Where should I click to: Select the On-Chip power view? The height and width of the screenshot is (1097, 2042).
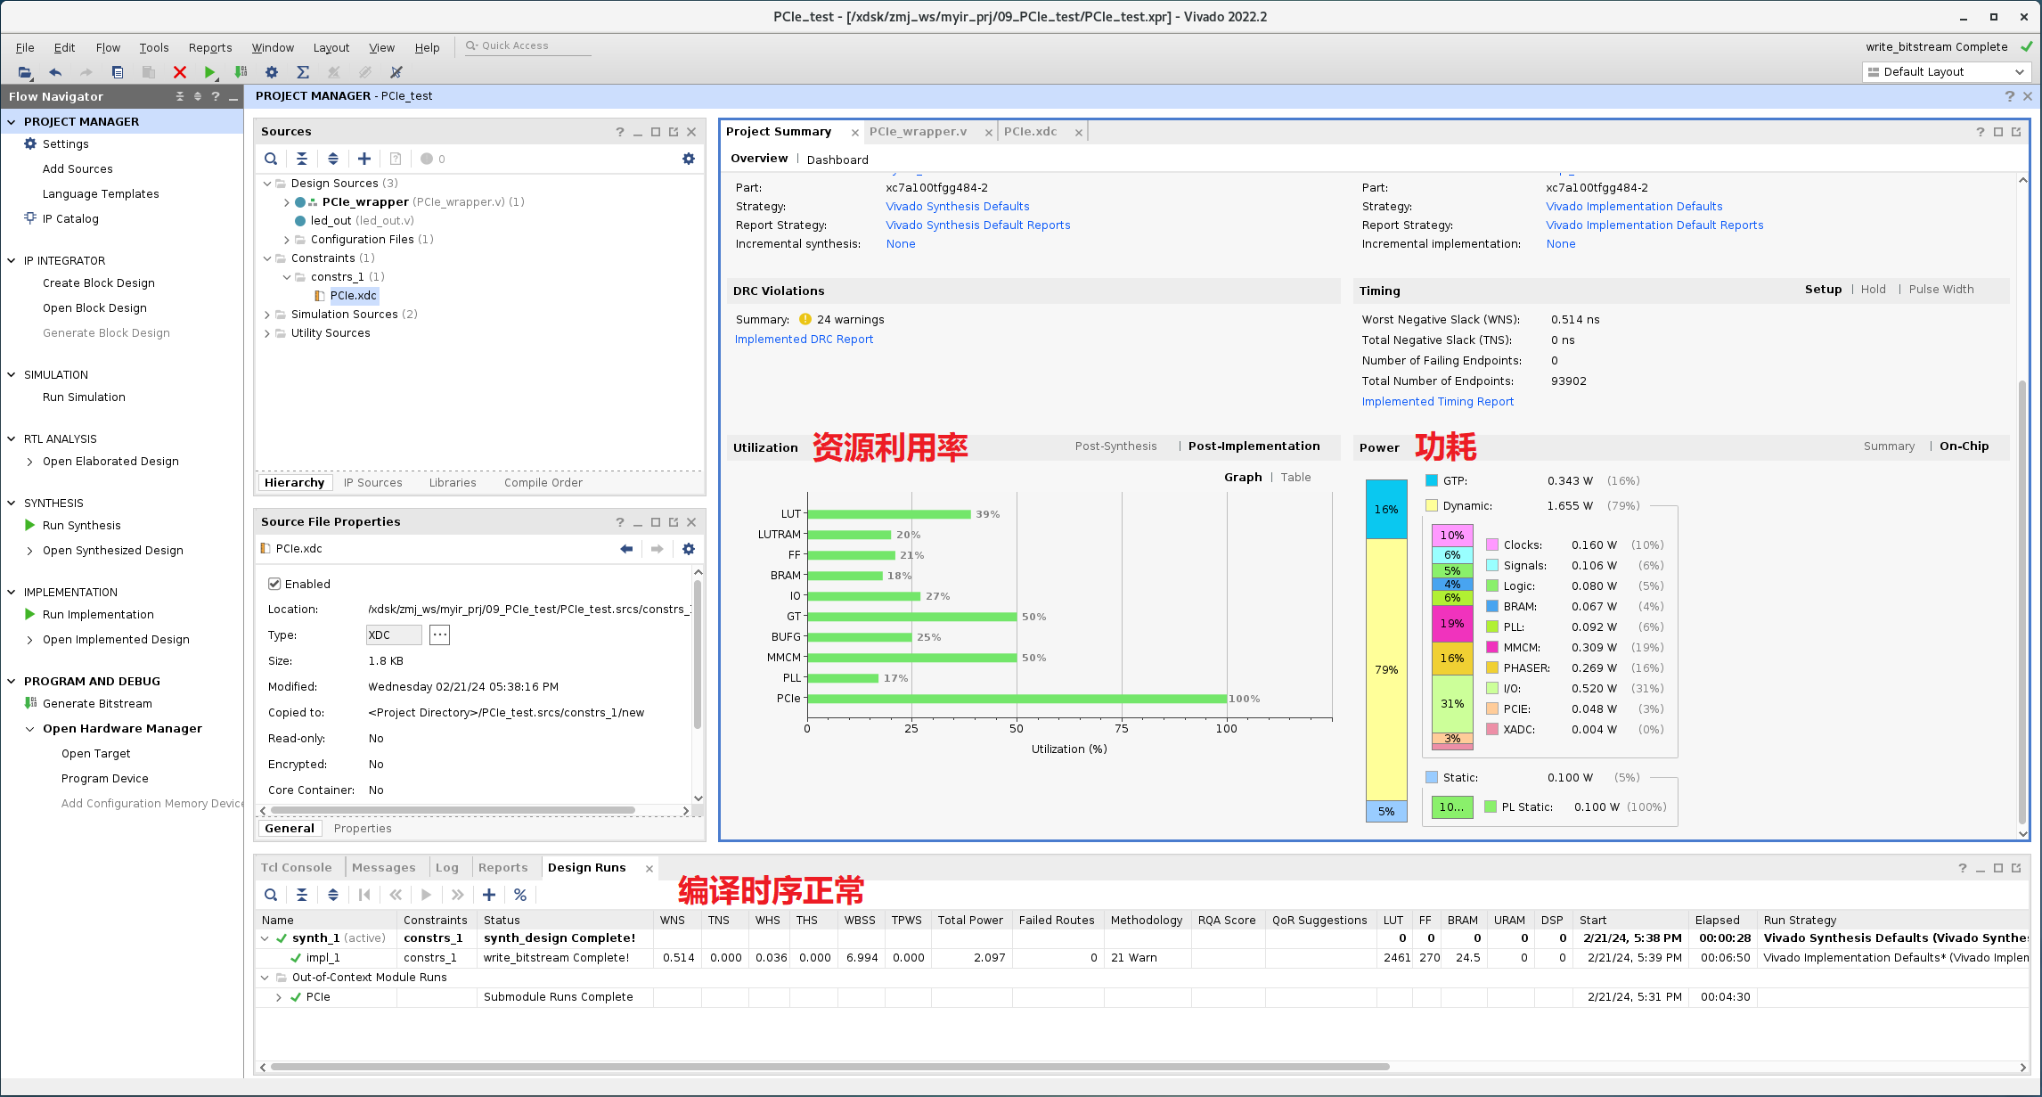1964,446
